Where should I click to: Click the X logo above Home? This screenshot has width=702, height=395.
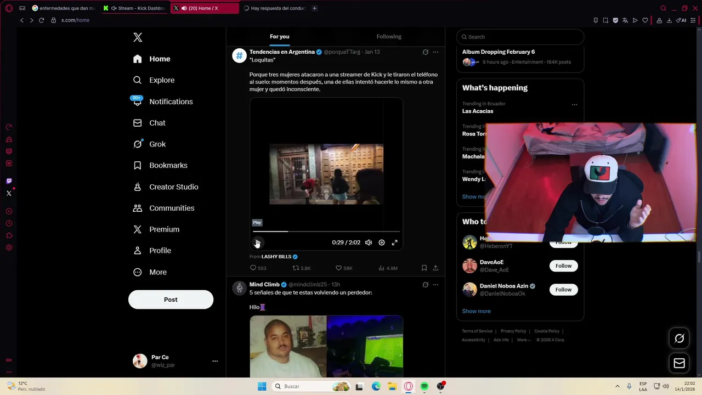tap(138, 37)
